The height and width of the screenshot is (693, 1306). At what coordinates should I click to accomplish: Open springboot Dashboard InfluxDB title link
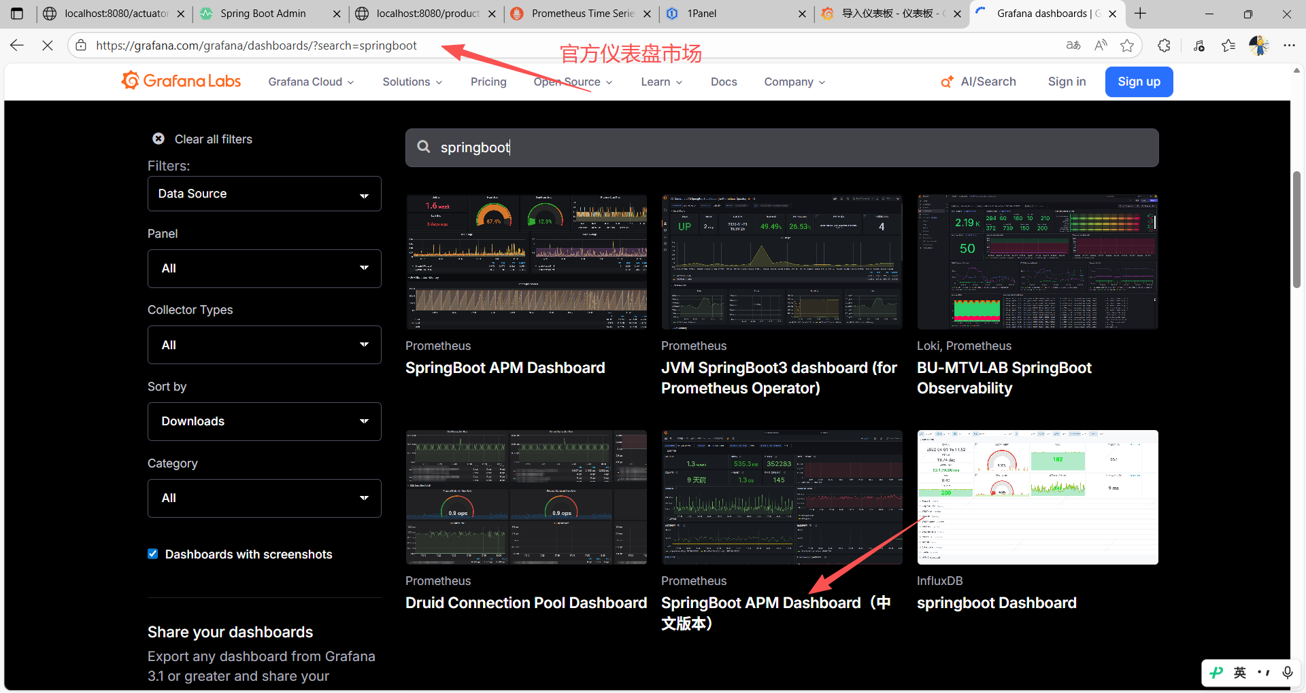pyautogui.click(x=997, y=603)
